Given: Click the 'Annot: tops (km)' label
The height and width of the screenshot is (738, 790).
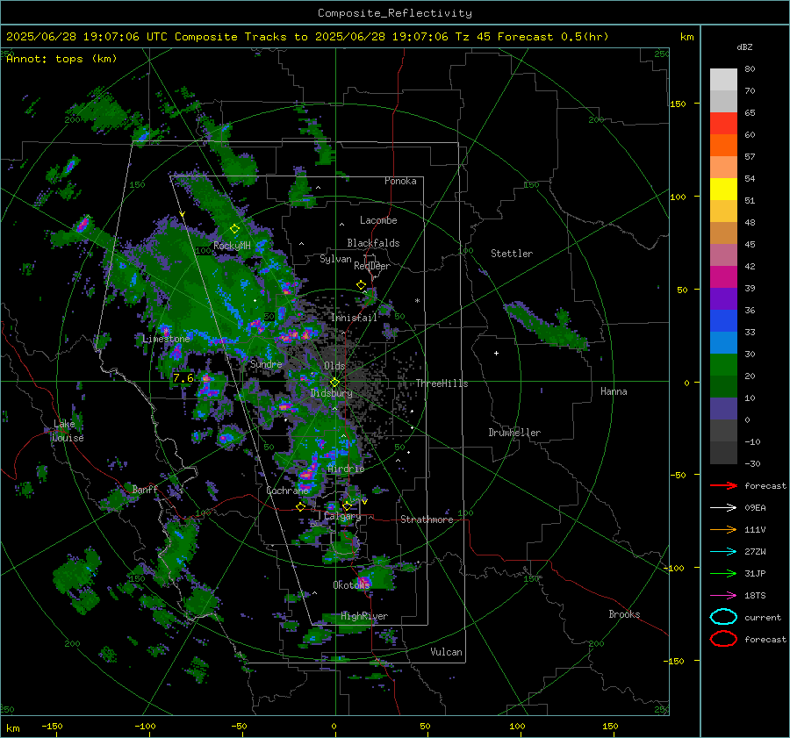Looking at the screenshot, I should tap(61, 59).
